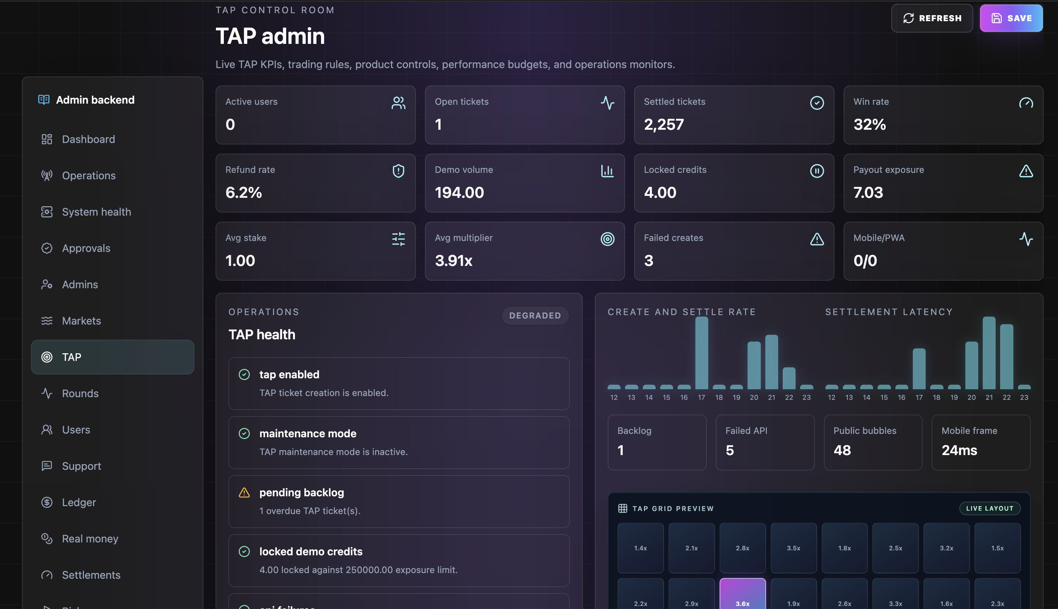Click the TAP grid preview grid icon
Viewport: 1058px width, 609px height.
click(x=622, y=508)
